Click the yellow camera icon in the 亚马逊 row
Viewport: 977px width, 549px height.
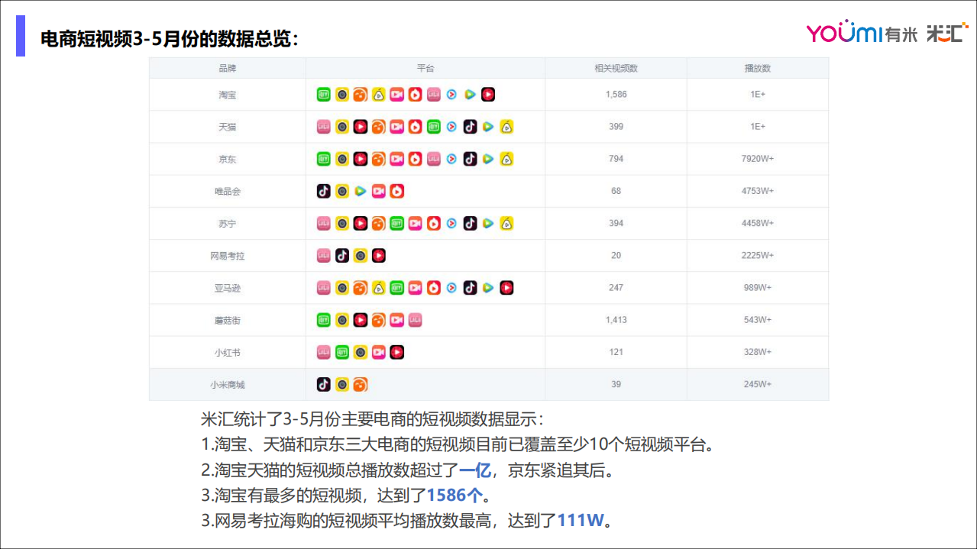[x=342, y=288]
